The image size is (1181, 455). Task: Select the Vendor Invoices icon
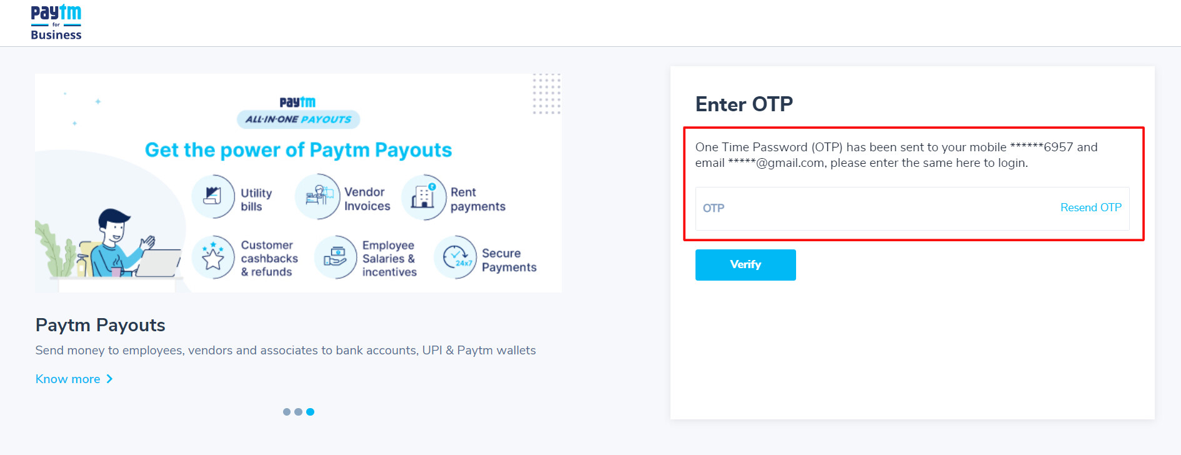coord(318,196)
